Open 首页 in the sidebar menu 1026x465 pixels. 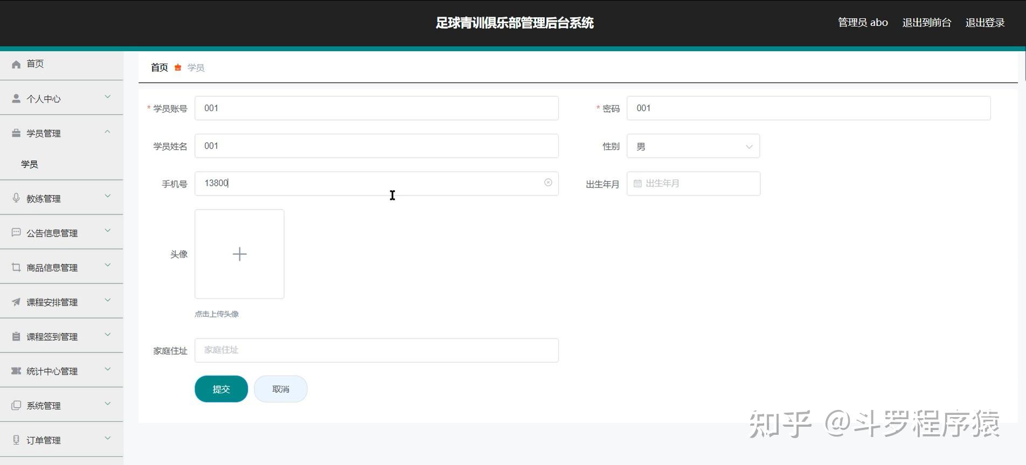coord(61,64)
